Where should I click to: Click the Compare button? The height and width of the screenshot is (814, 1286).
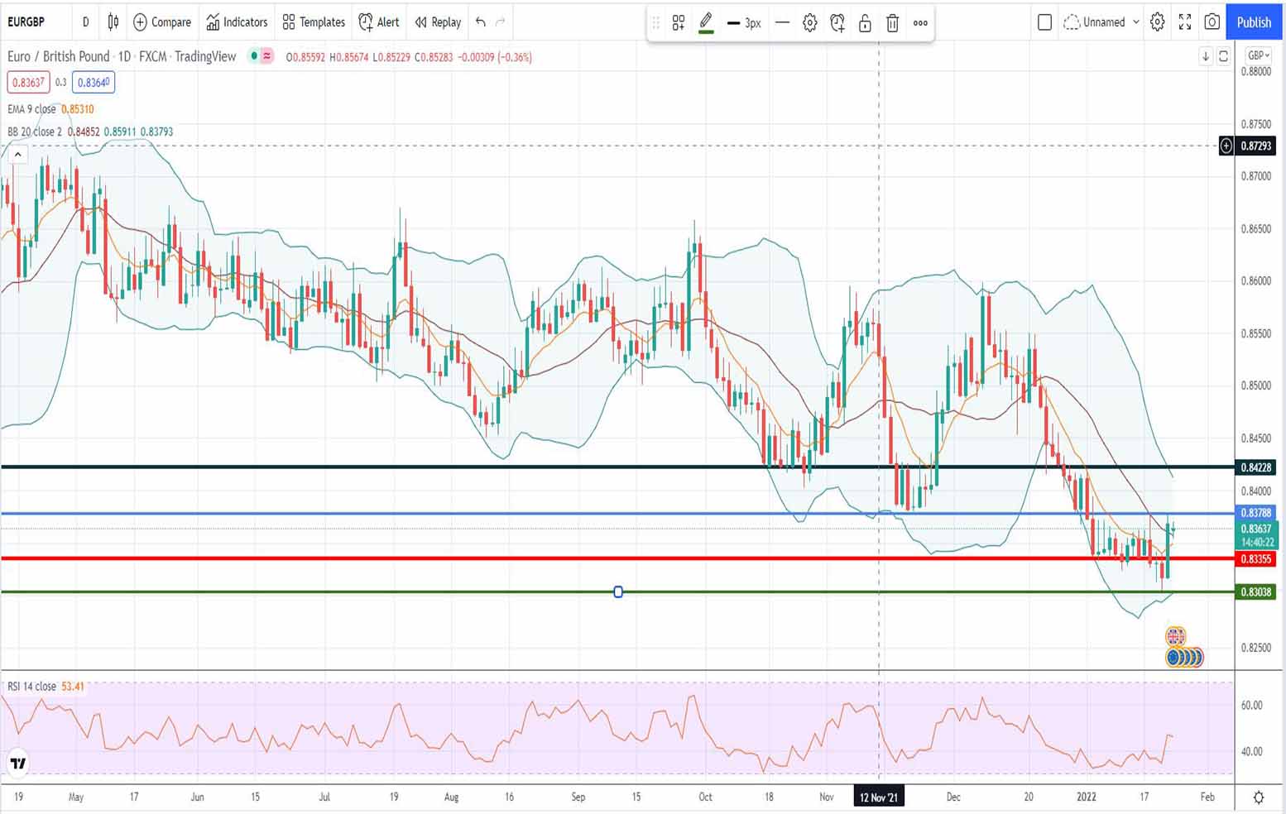162,22
